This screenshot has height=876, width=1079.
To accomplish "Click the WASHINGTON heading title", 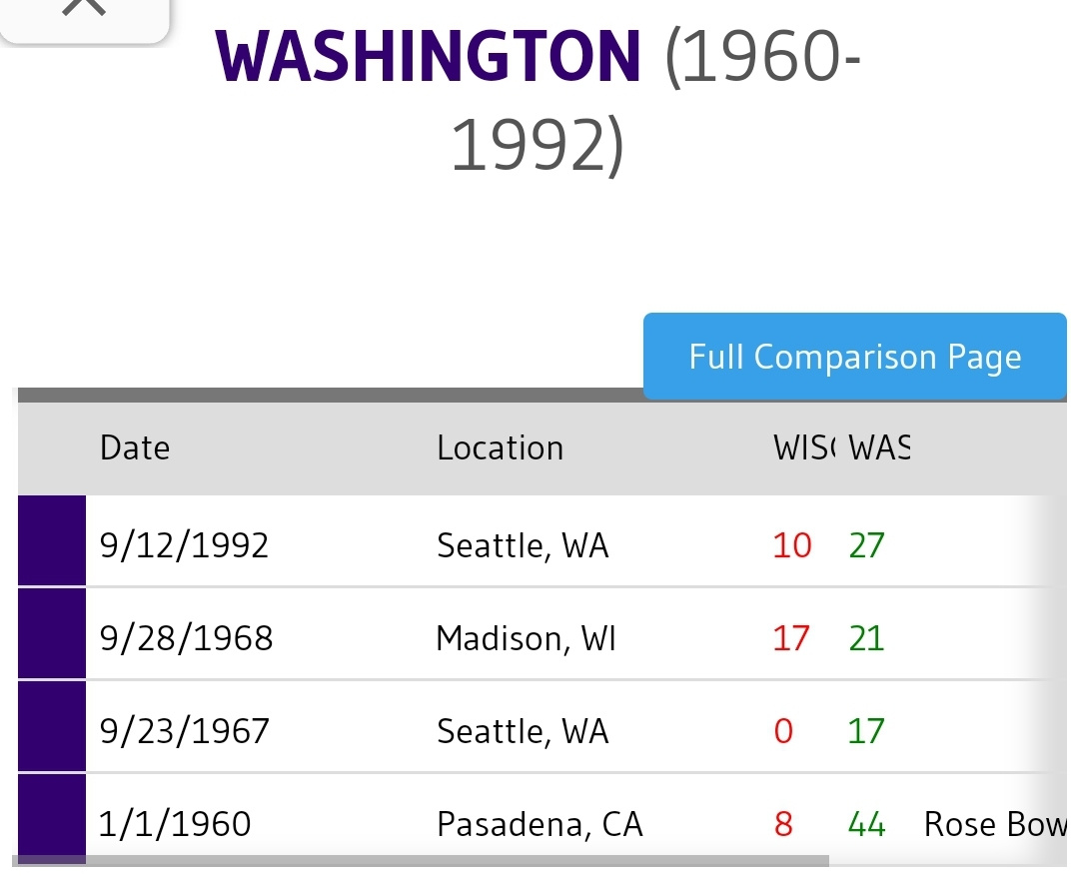I will 428,58.
